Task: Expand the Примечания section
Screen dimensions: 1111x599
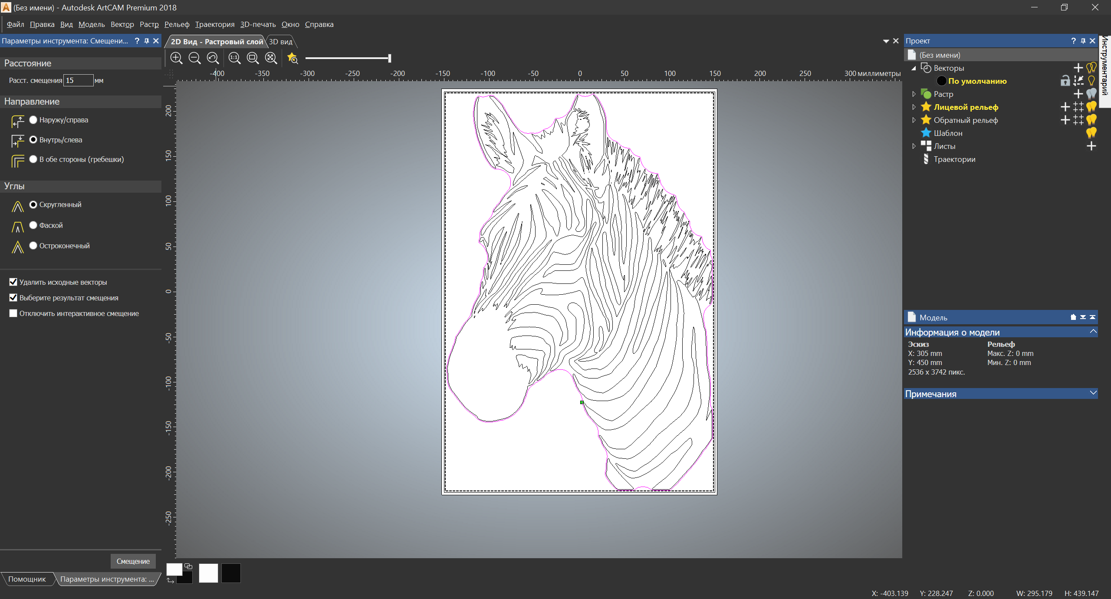Action: (1093, 393)
